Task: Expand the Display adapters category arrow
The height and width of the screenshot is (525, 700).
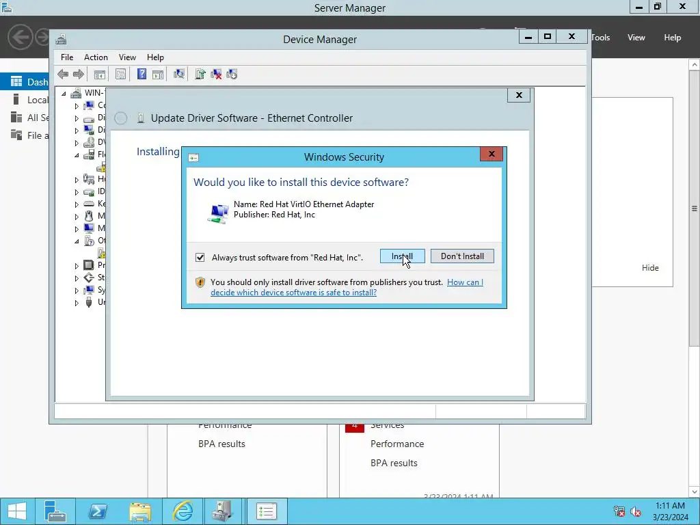Action: tap(77, 131)
